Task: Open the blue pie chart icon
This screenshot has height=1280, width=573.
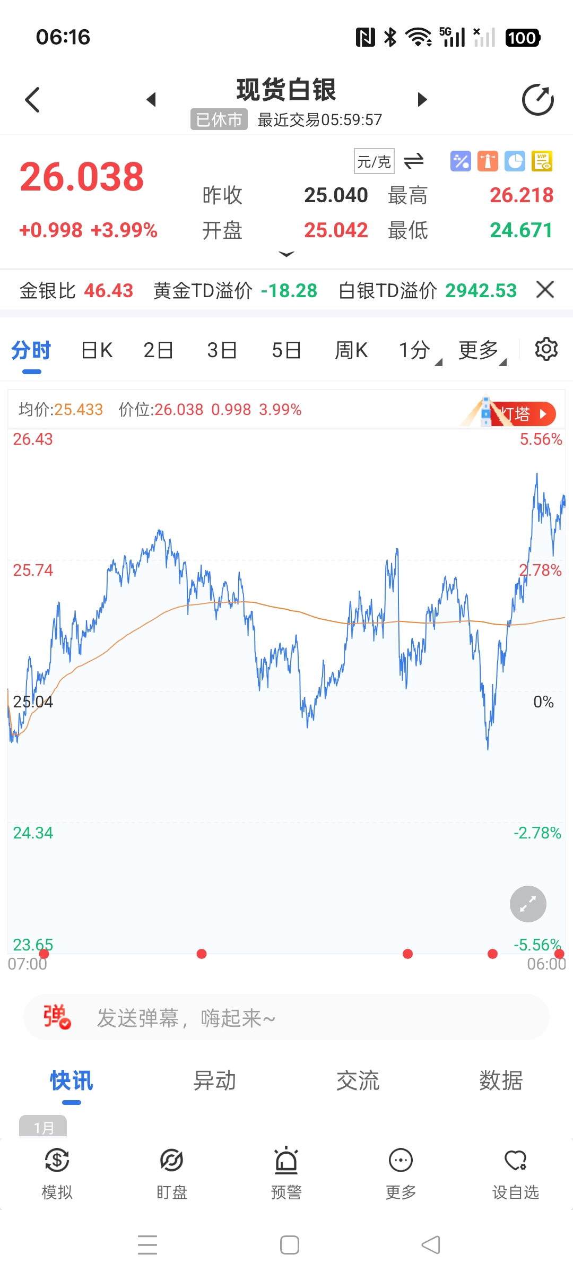Action: pos(515,161)
